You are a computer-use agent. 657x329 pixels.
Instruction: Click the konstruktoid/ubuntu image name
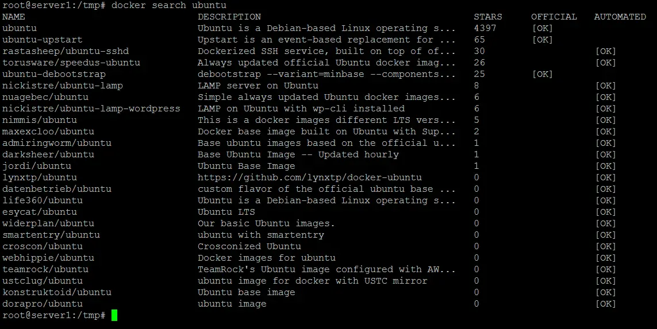[x=57, y=292]
